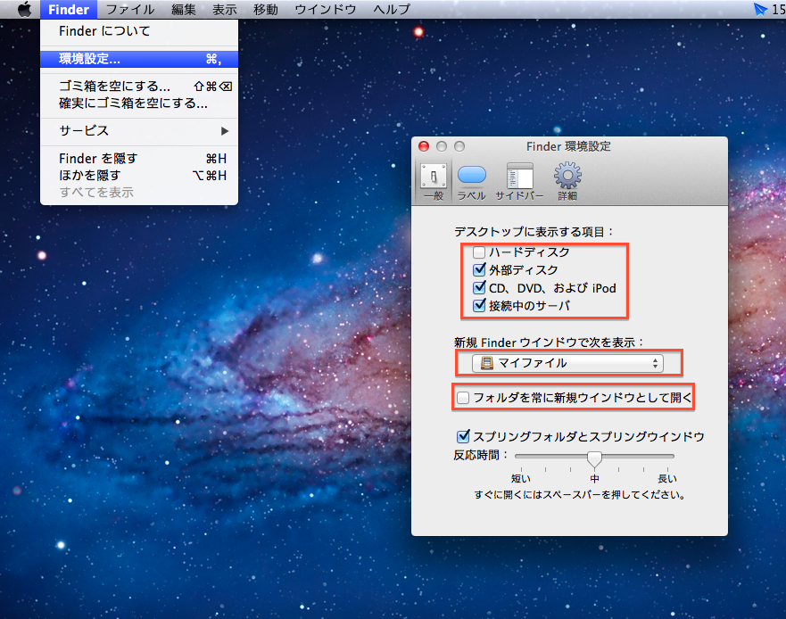Open the 編集 menu
786x619 pixels.
184,9
